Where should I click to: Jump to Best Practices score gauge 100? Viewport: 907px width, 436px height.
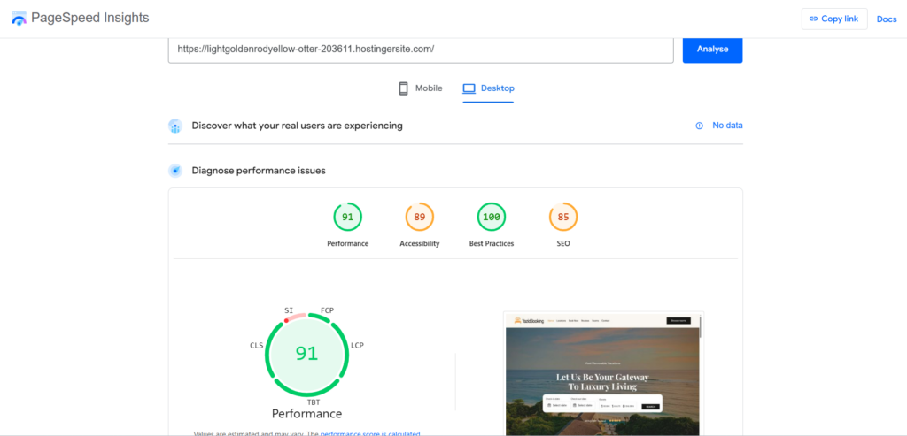coord(491,218)
